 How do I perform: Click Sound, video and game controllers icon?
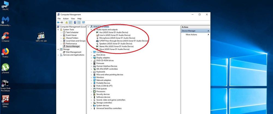[x=94, y=100]
